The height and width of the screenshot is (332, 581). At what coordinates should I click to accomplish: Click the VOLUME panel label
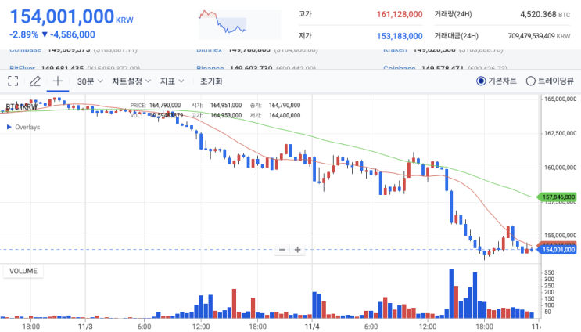[x=23, y=271]
